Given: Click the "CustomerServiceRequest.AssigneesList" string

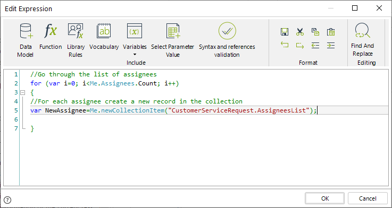Looking at the screenshot, I should (x=239, y=110).
